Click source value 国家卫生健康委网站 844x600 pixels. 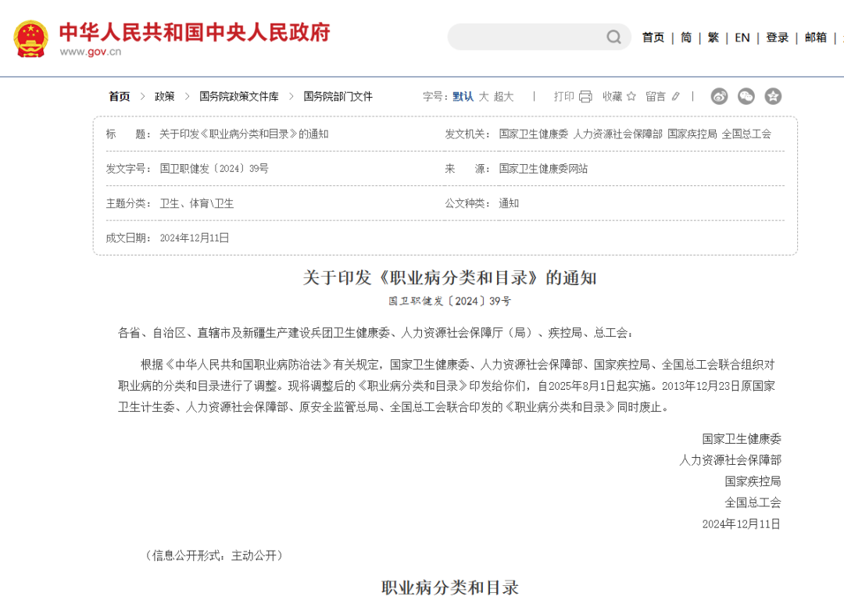(x=543, y=169)
